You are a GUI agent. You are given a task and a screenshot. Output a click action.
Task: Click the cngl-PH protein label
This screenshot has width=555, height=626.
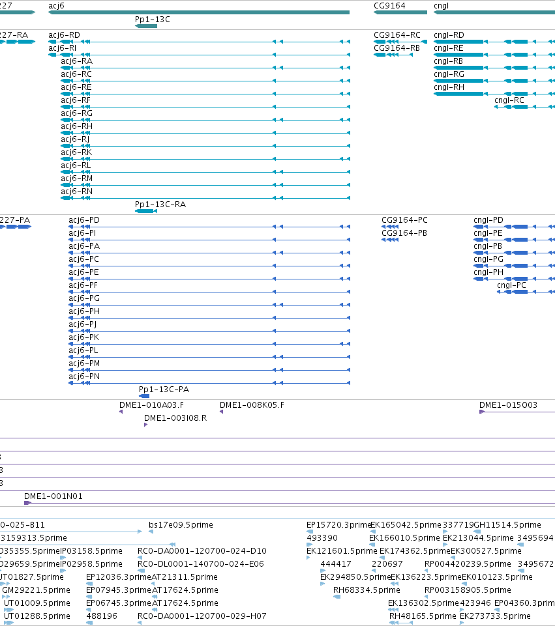pos(488,272)
